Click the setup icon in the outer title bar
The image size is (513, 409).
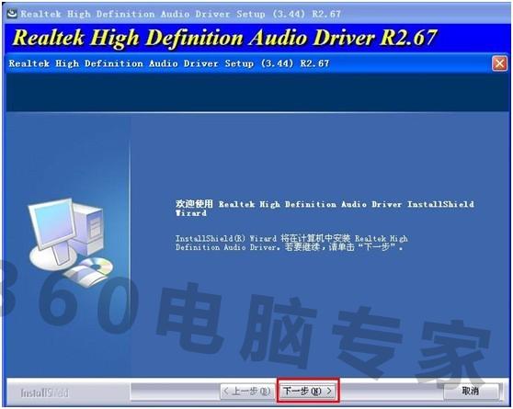pos(12,14)
